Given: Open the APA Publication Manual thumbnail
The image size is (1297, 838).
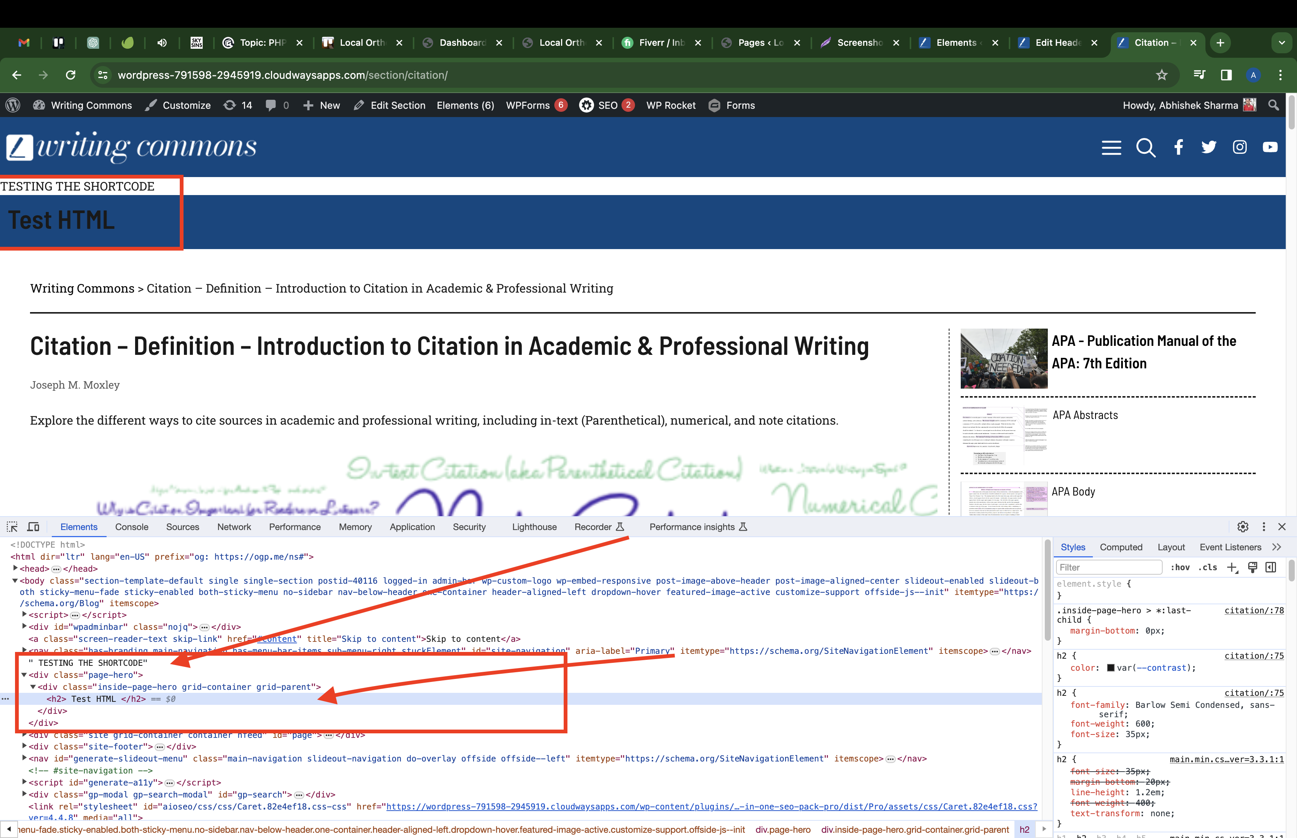Looking at the screenshot, I should 1004,359.
